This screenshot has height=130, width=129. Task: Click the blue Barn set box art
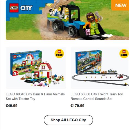pyautogui.click(x=26, y=63)
